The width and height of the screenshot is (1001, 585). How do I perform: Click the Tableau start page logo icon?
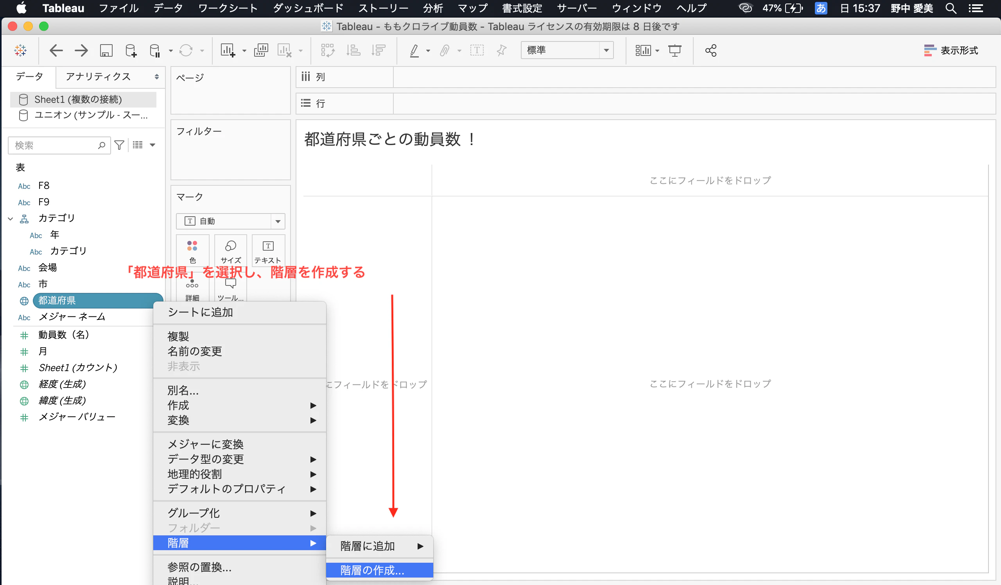point(20,50)
